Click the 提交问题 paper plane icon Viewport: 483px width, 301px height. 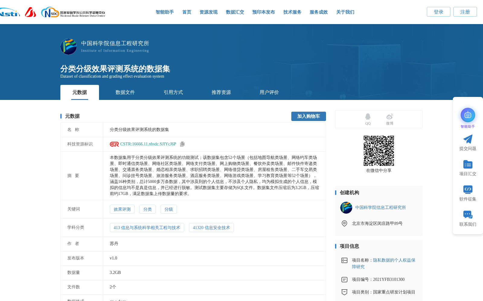click(468, 139)
